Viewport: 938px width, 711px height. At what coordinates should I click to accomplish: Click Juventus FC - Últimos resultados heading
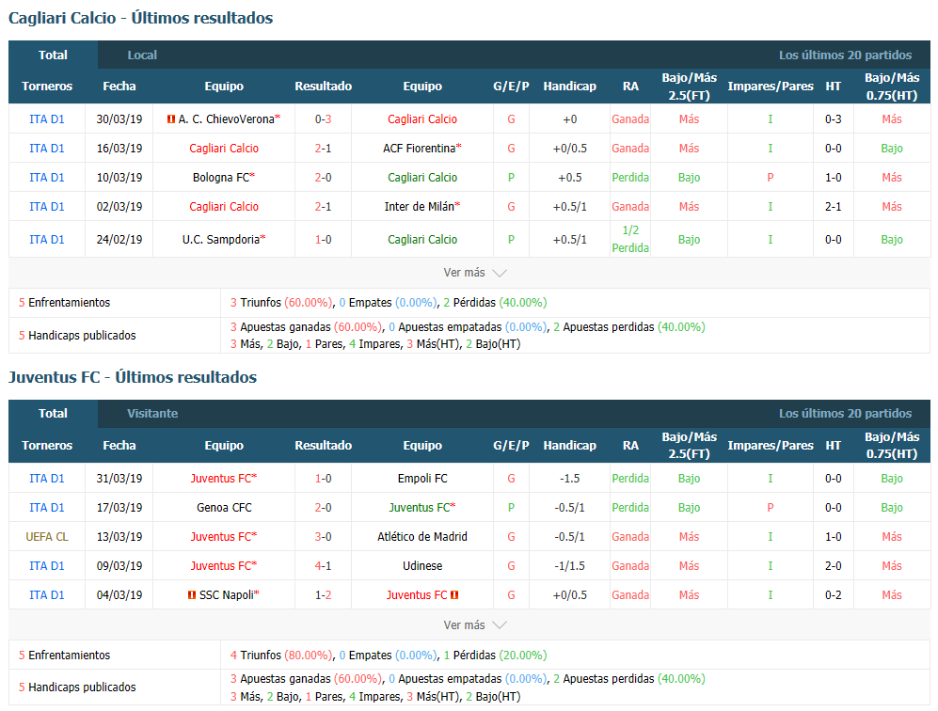point(133,377)
